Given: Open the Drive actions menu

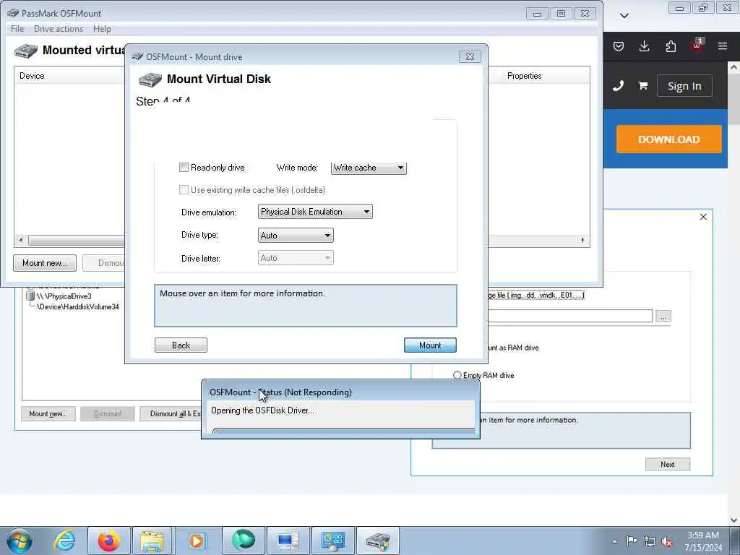Looking at the screenshot, I should 59,29.
